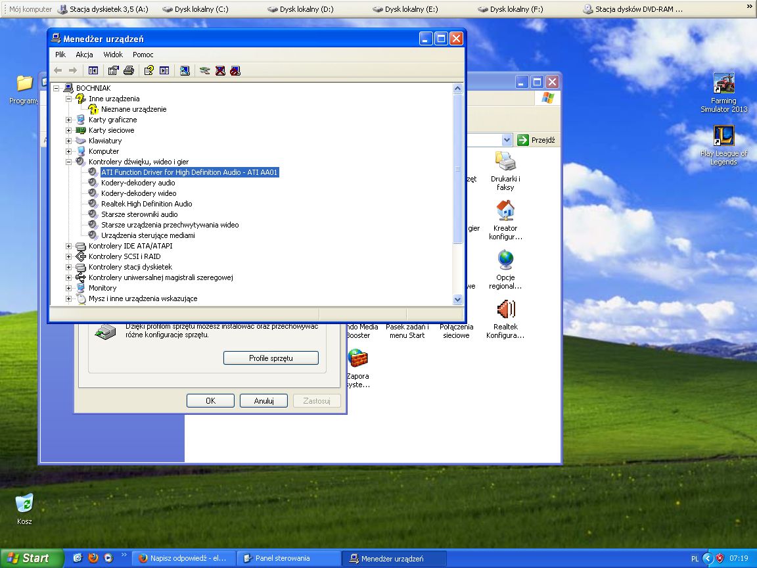Select ATI Function Driver for High Definition Audio
Image resolution: width=757 pixels, height=568 pixels.
click(x=189, y=172)
